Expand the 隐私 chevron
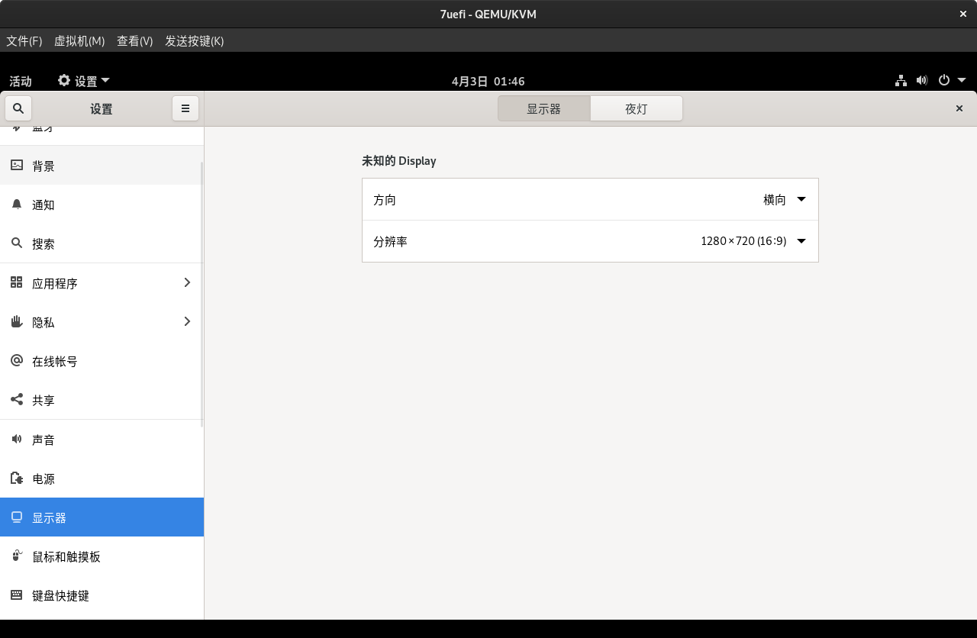977x638 pixels. coord(187,321)
